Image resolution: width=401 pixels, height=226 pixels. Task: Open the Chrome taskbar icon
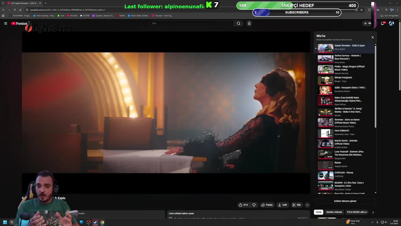[102, 222]
